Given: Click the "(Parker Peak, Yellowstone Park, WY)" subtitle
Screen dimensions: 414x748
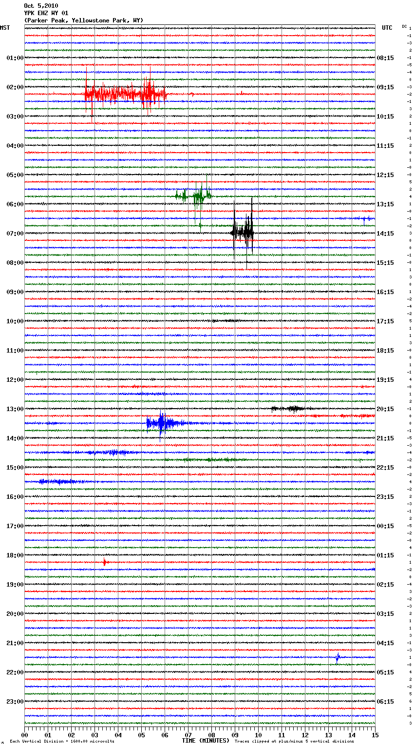Looking at the screenshot, I should pyautogui.click(x=84, y=20).
